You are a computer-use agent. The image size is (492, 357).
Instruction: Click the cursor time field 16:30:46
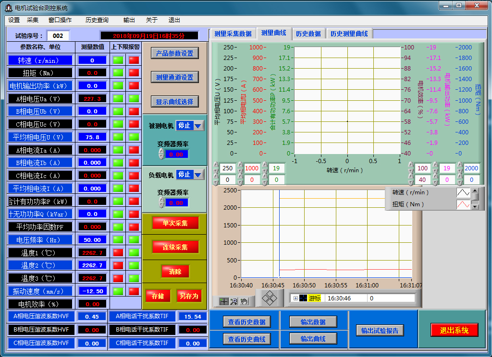coord(346,298)
